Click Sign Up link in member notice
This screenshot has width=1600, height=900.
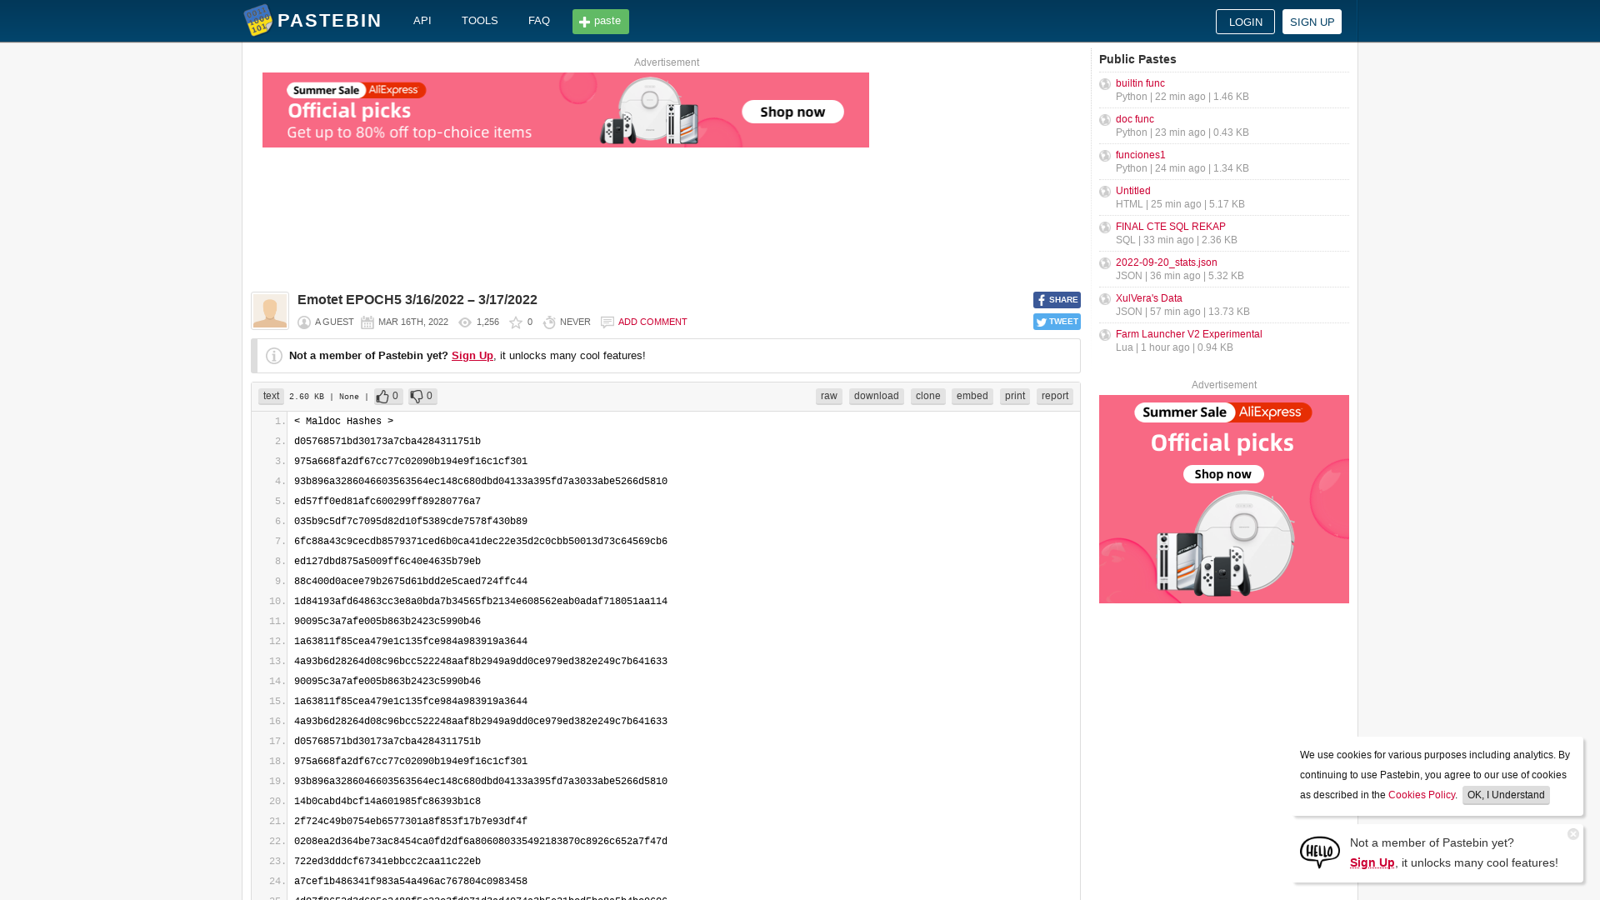(472, 356)
